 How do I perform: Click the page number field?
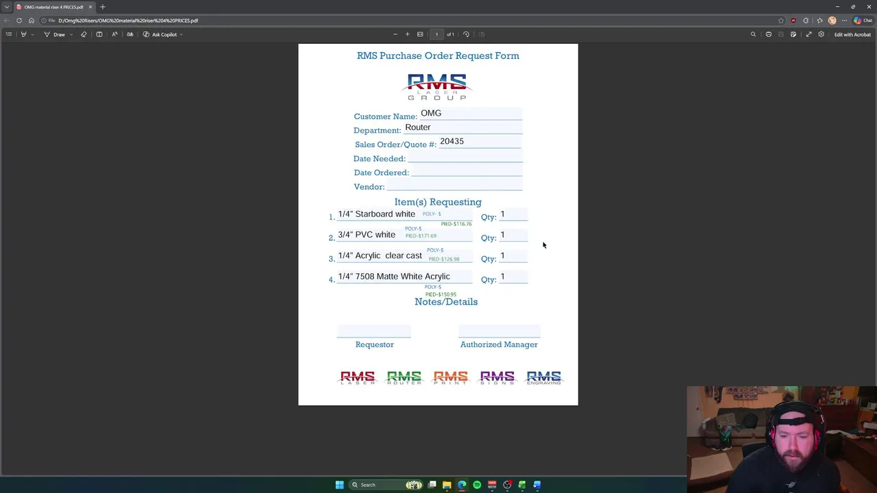tap(436, 34)
